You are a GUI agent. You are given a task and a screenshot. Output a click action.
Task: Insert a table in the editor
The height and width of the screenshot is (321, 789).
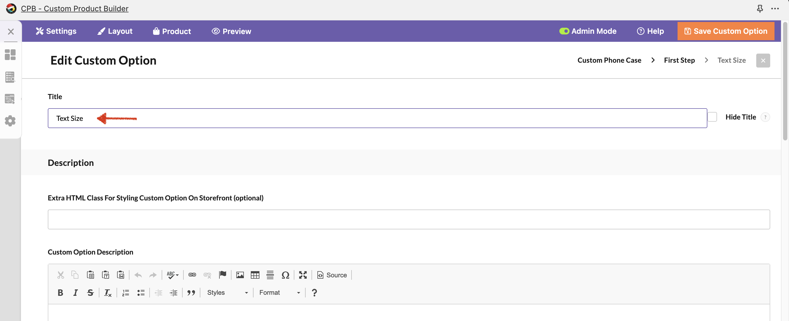[255, 275]
